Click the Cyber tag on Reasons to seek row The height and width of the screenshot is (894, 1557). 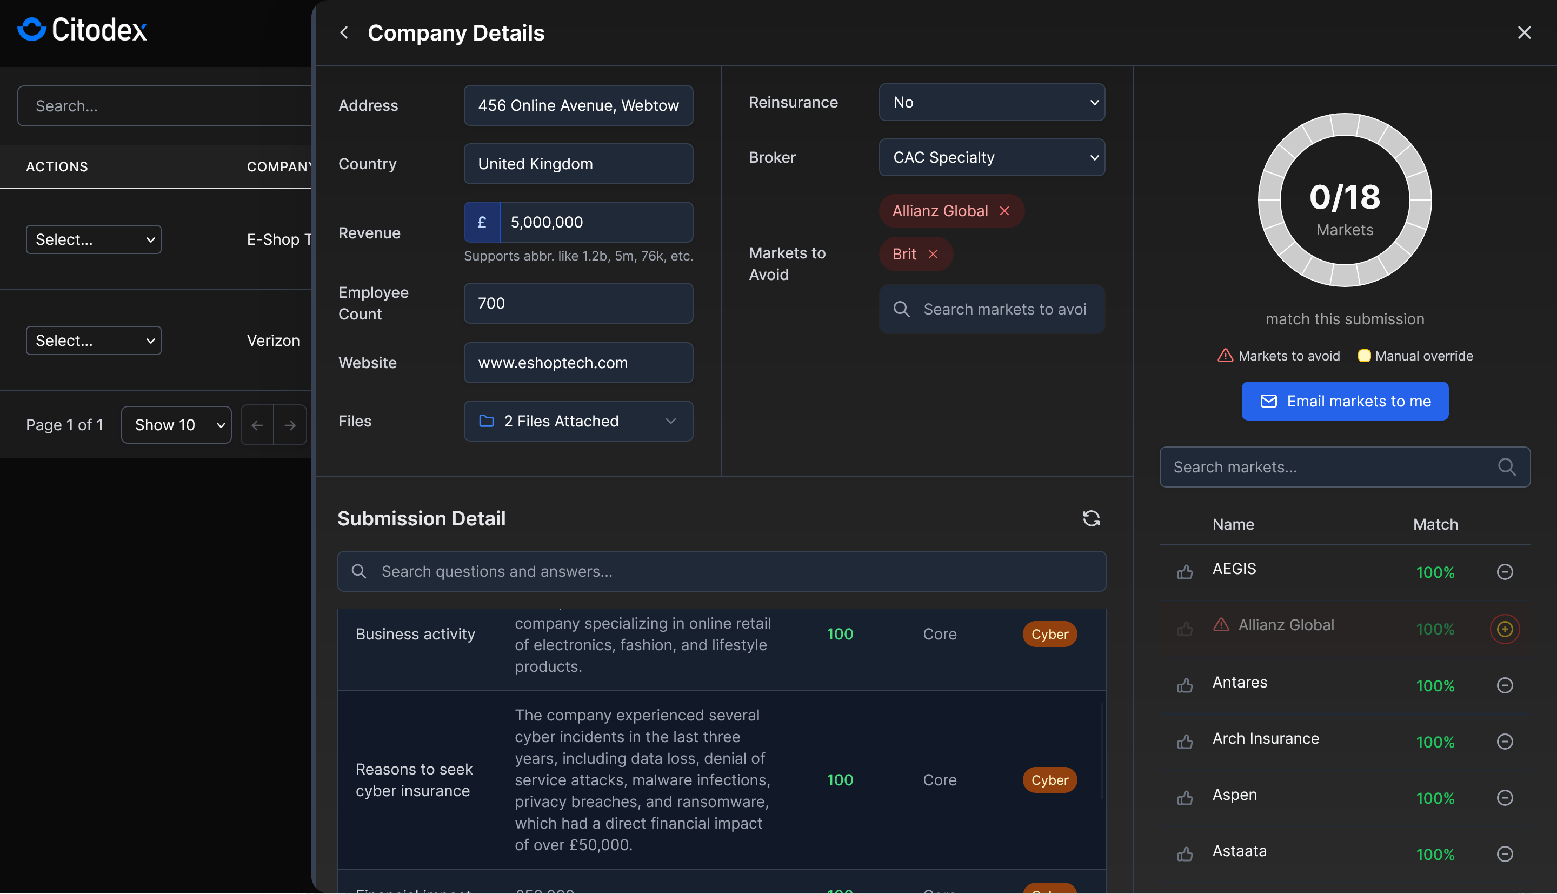[1049, 780]
